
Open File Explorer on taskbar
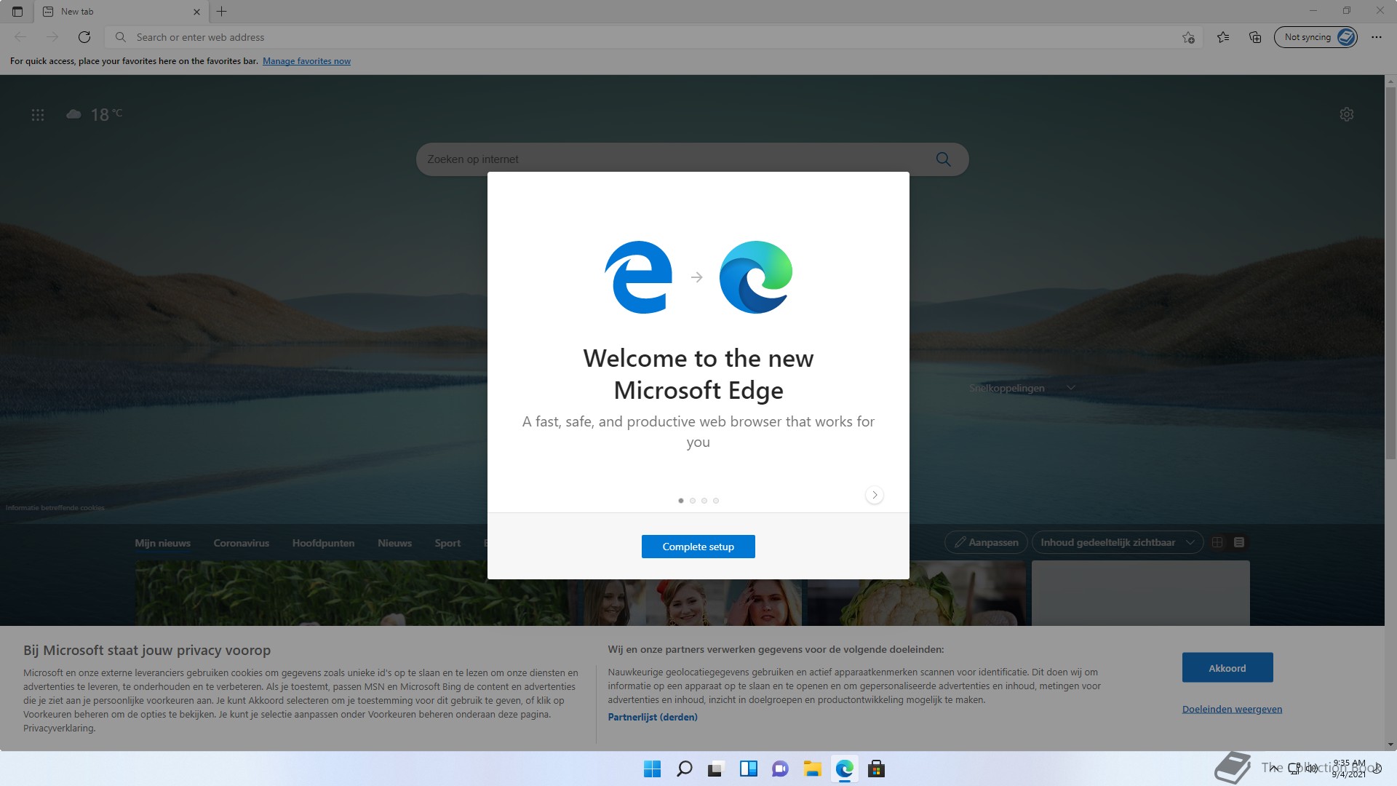[x=813, y=769]
